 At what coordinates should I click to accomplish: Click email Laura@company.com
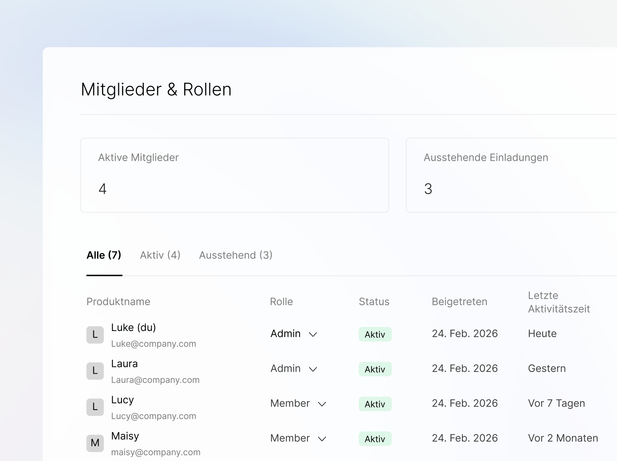tap(155, 380)
